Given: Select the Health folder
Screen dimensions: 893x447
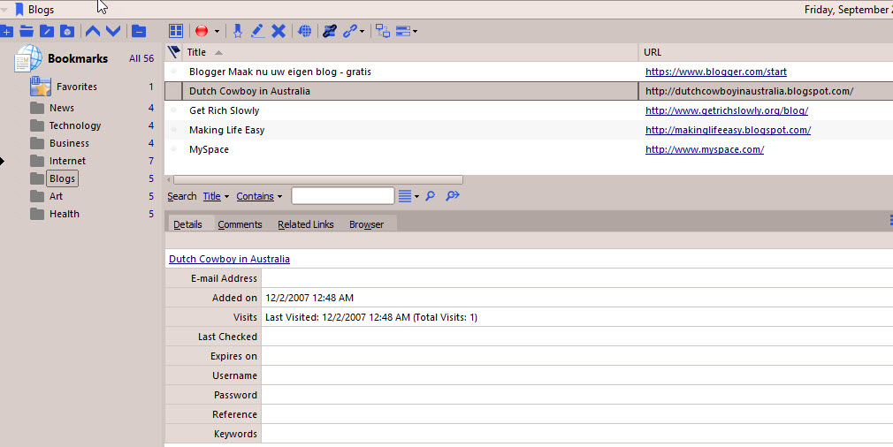Looking at the screenshot, I should tap(64, 214).
